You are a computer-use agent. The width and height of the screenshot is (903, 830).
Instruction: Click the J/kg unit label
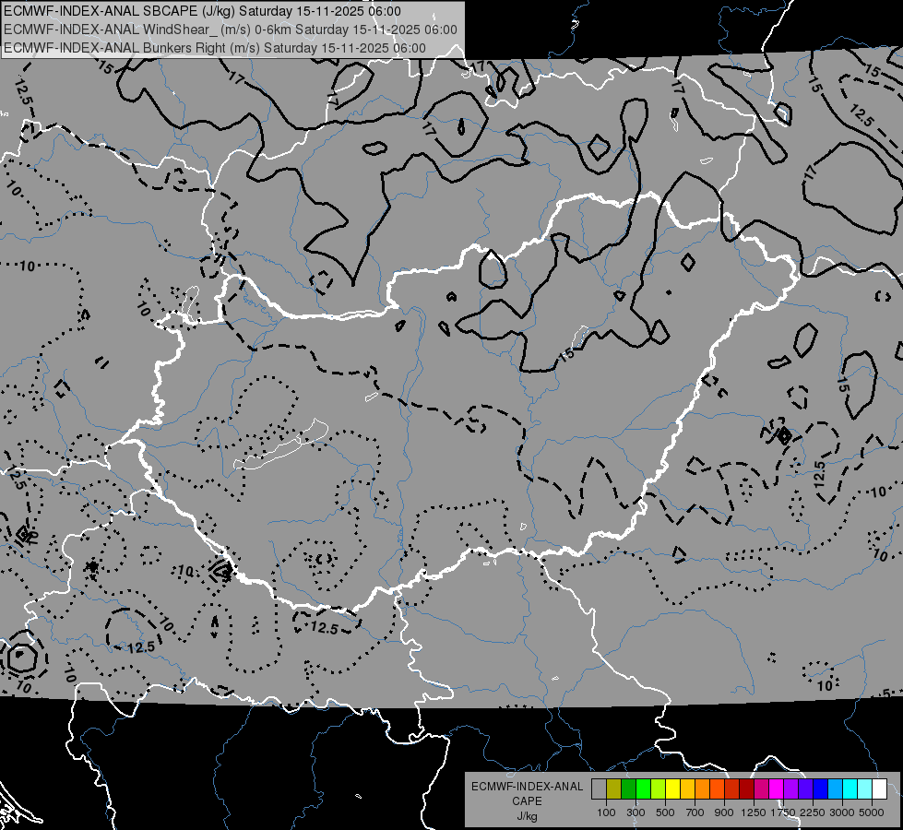point(527,816)
